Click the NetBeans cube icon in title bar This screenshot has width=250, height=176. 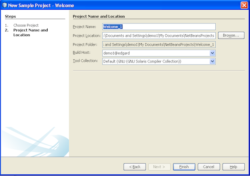(4, 5)
